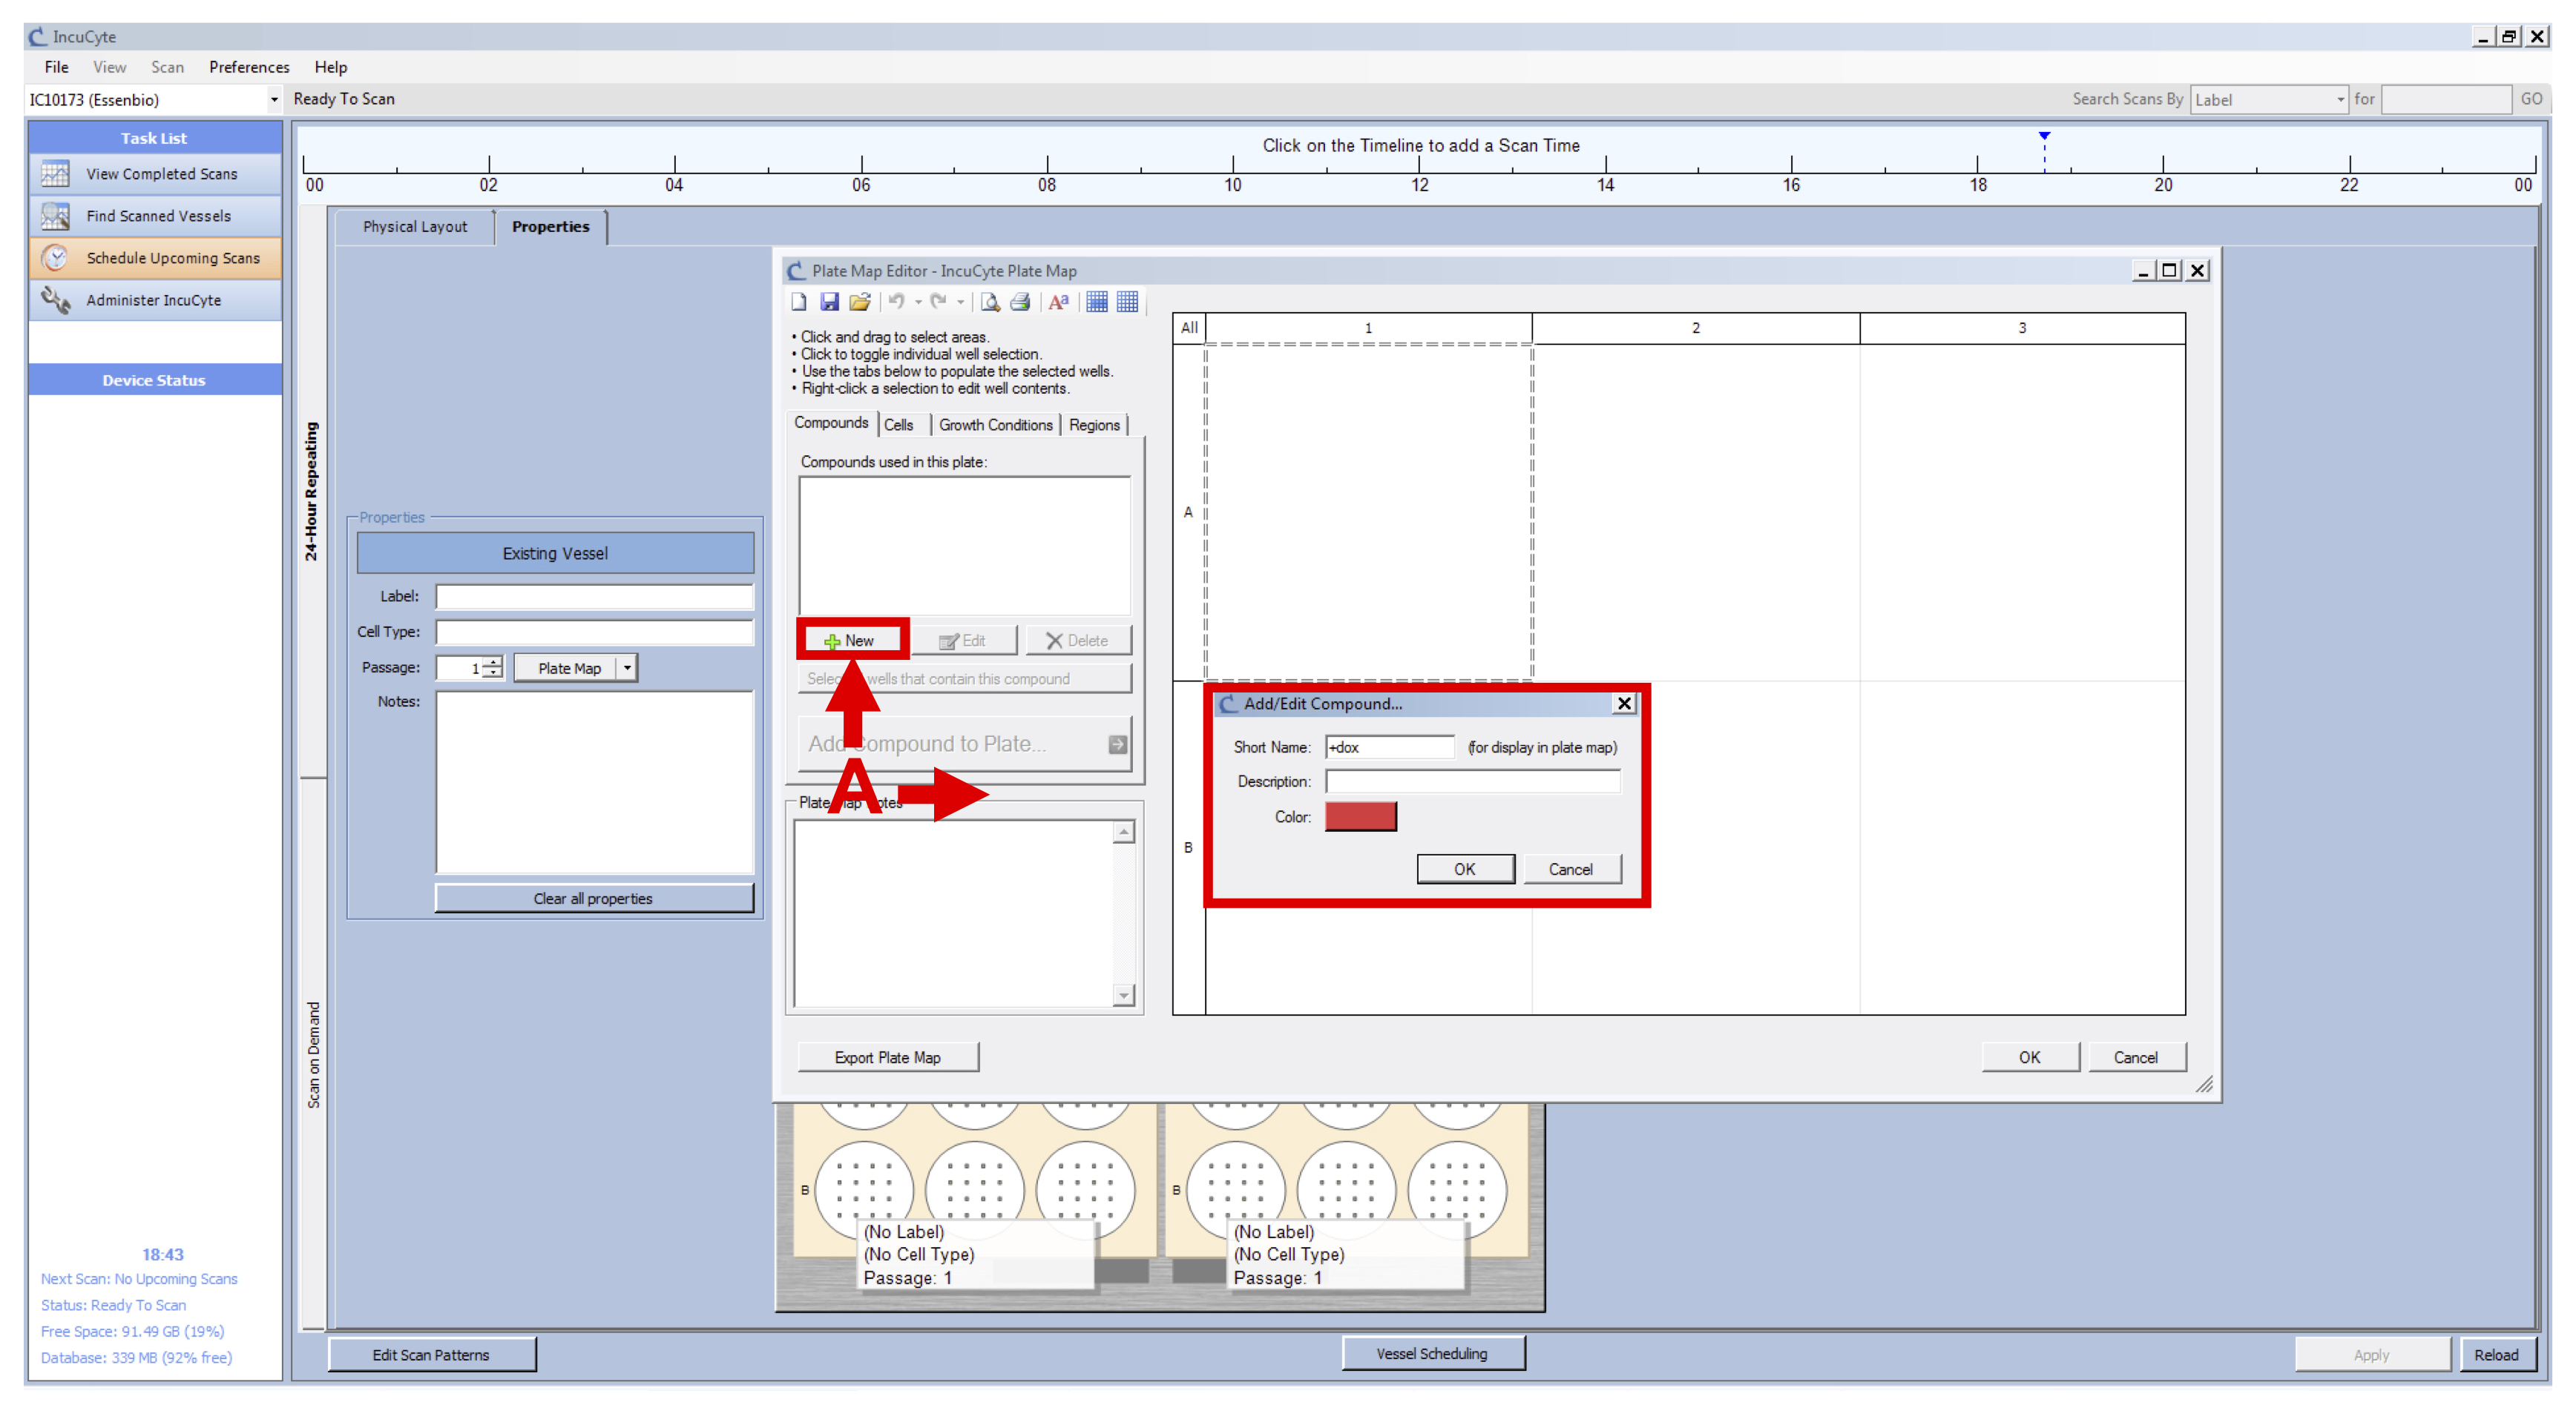Click Edit Scan Patterns button
The width and height of the screenshot is (2576, 1402).
(x=431, y=1355)
